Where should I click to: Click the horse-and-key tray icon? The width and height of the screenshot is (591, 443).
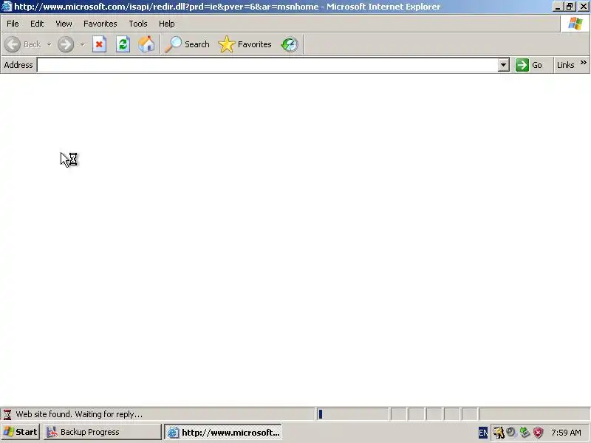[x=498, y=432]
